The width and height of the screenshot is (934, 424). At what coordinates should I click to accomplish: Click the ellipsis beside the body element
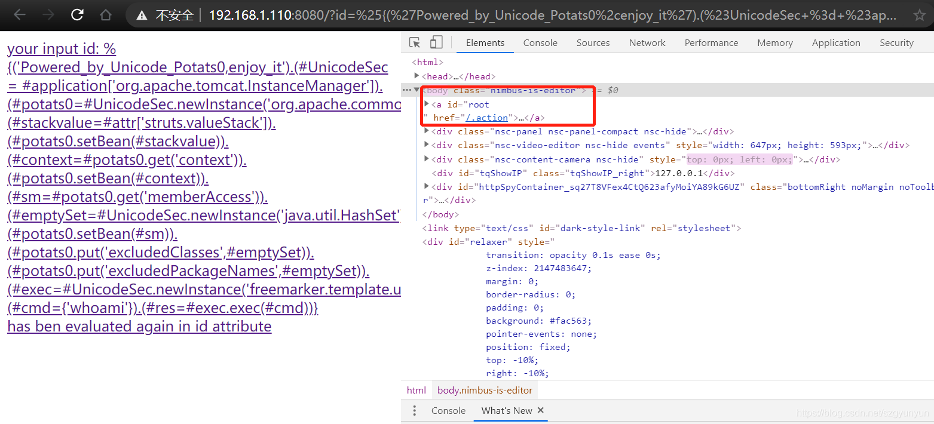pos(407,90)
